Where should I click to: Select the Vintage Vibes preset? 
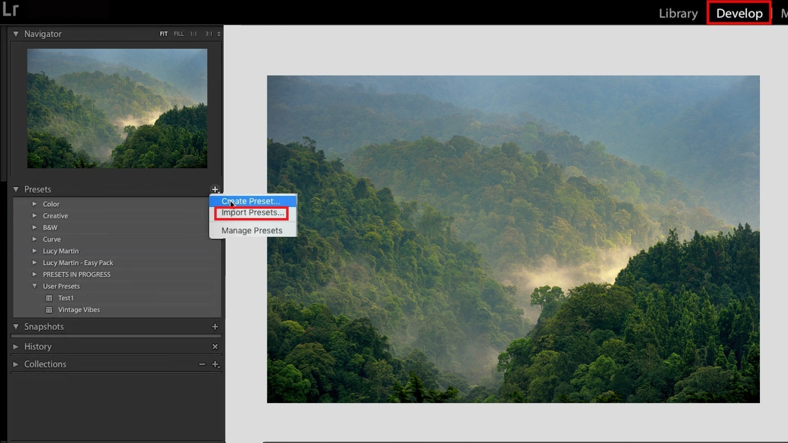79,310
